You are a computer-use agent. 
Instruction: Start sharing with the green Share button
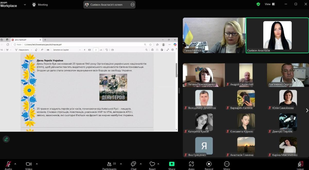172,165
